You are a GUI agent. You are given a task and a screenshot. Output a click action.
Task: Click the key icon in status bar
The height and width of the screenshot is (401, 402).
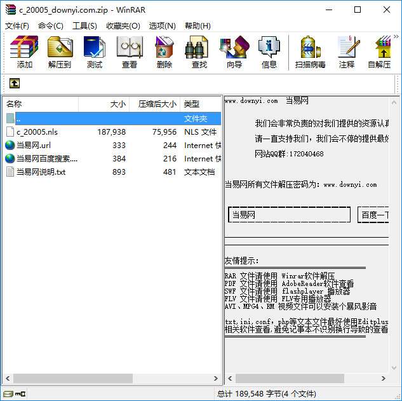(20, 393)
